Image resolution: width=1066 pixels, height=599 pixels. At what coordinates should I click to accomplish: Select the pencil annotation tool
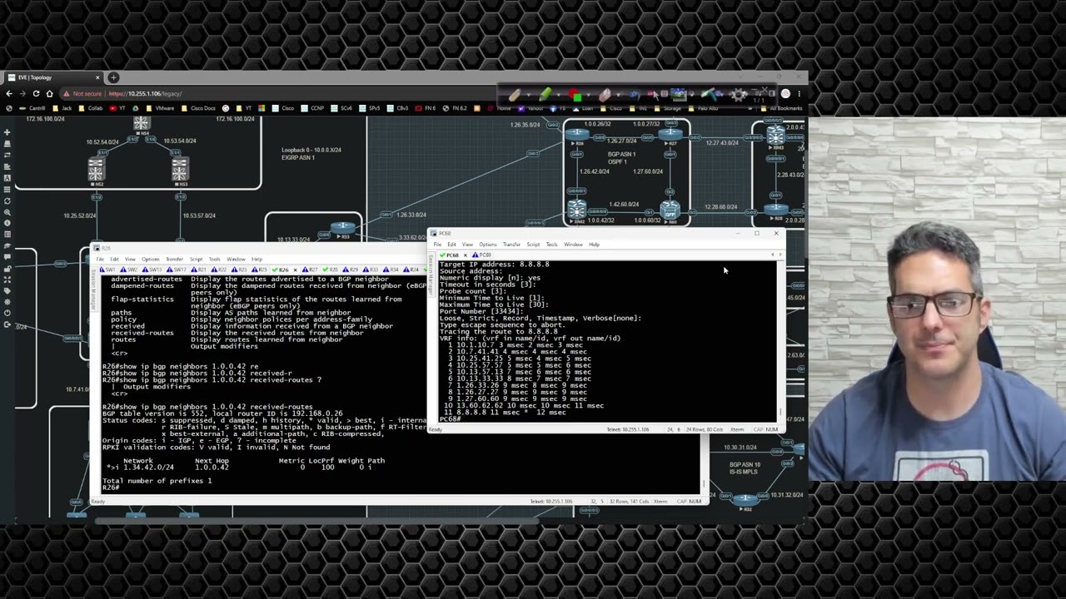point(514,95)
